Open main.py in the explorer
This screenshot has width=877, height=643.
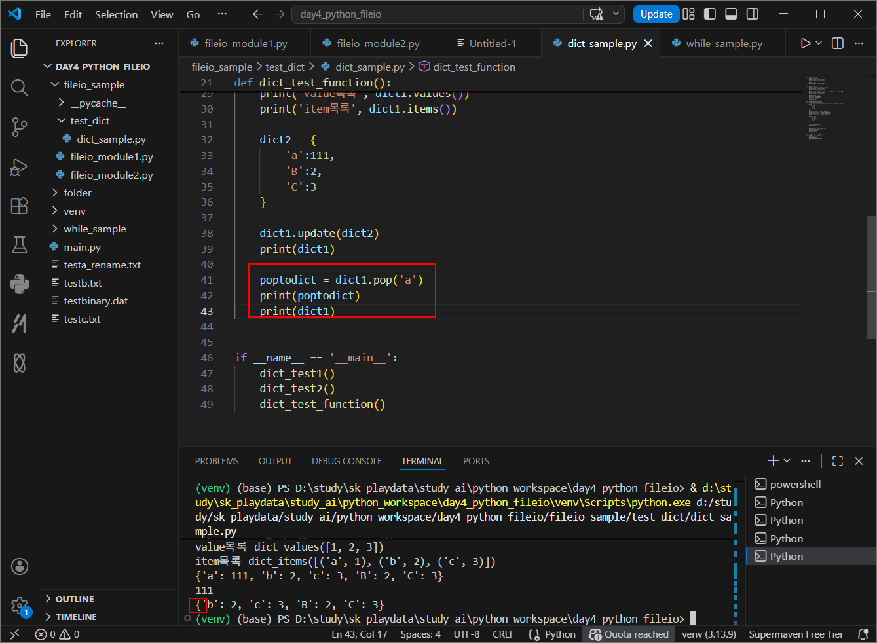tap(109, 247)
